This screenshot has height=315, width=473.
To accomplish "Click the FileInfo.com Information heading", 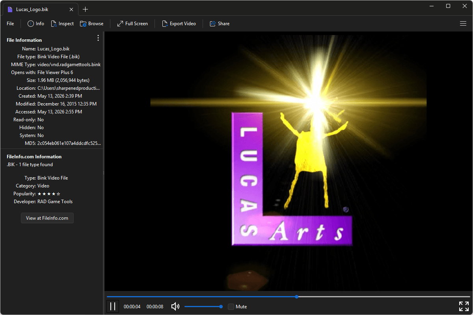I will point(34,157).
